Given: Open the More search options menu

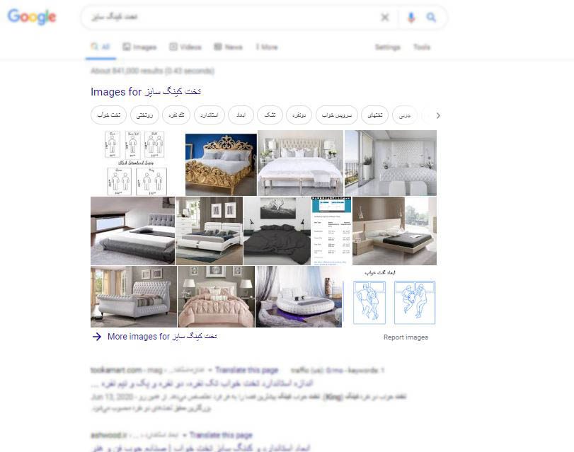Looking at the screenshot, I should (x=267, y=47).
